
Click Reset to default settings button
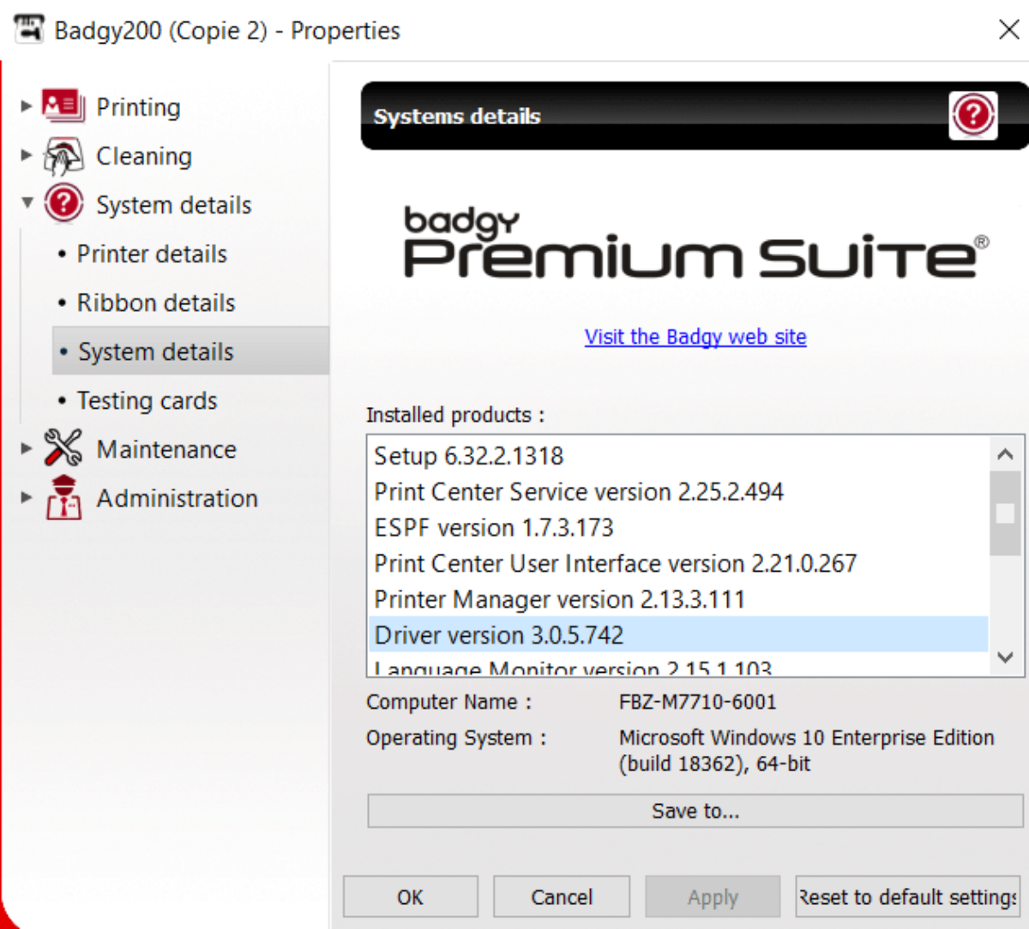click(x=907, y=896)
